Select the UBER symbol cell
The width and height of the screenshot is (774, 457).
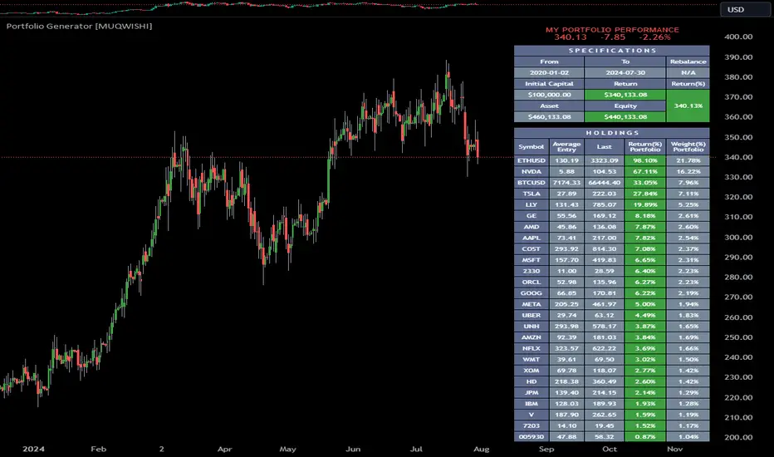click(532, 315)
